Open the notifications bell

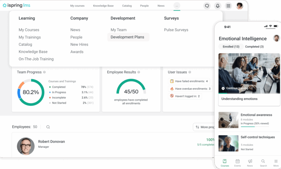(x=218, y=6)
